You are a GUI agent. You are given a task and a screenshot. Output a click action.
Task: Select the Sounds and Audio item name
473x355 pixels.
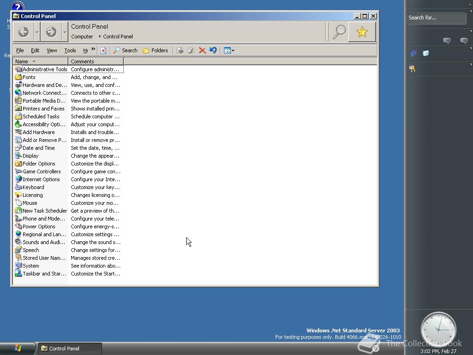(44, 242)
